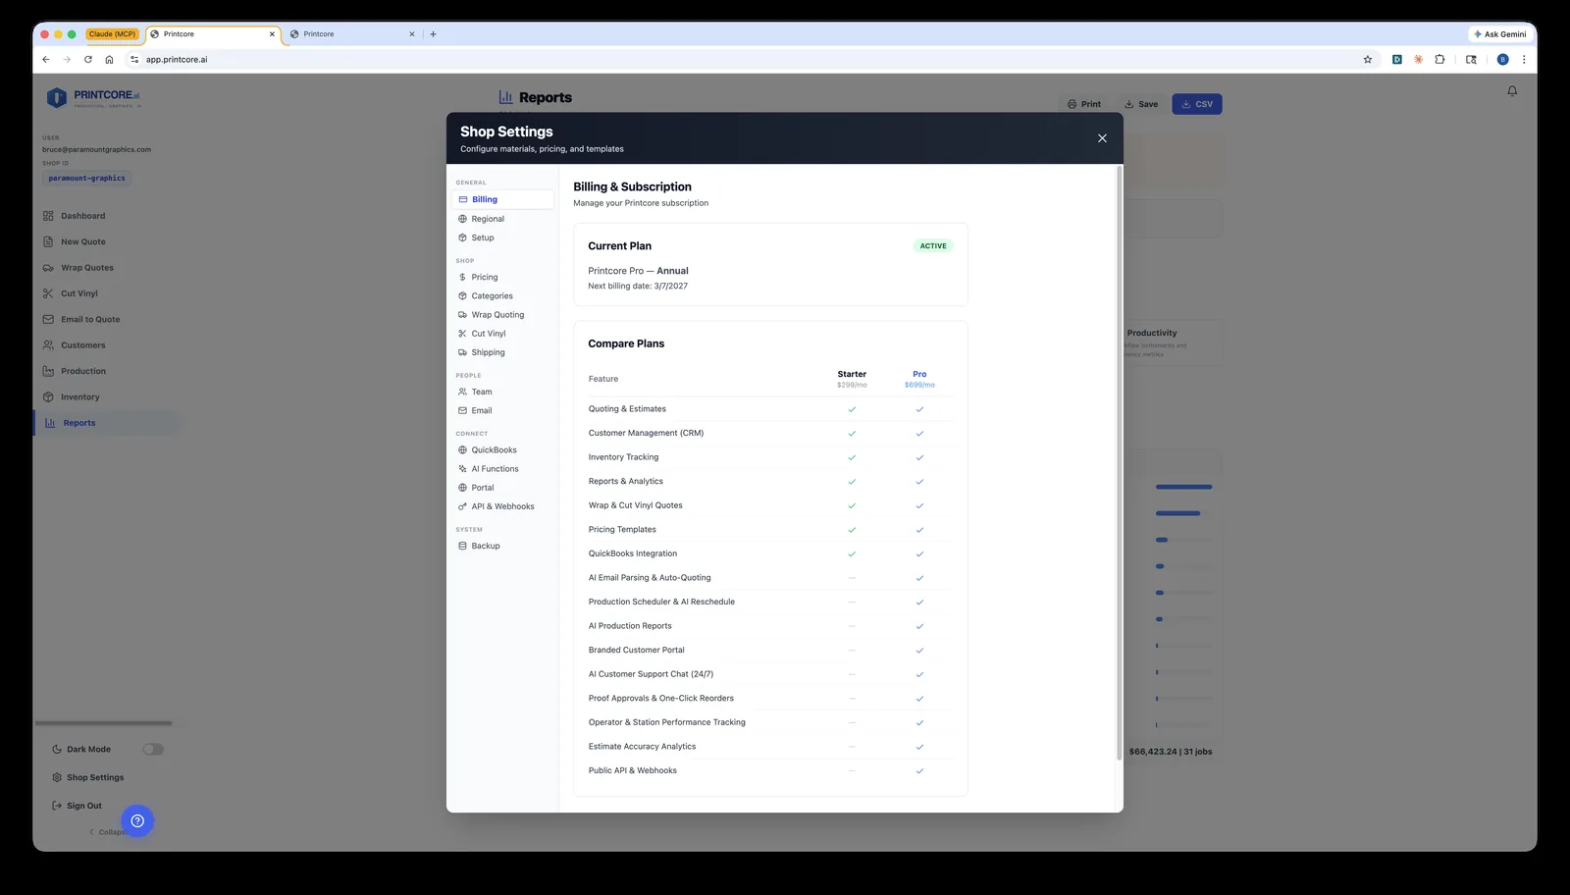Click the Wrap Quoting car icon

pos(463,315)
